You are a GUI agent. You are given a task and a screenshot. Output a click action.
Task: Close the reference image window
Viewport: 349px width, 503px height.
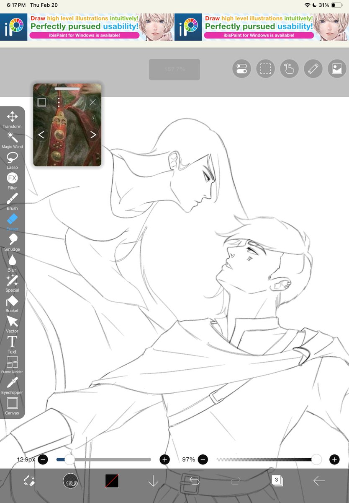[x=93, y=102]
